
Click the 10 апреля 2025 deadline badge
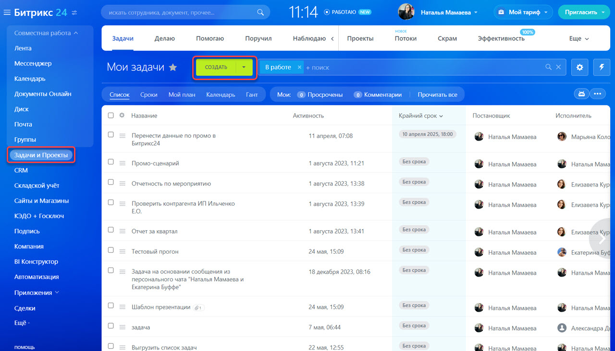click(x=428, y=134)
